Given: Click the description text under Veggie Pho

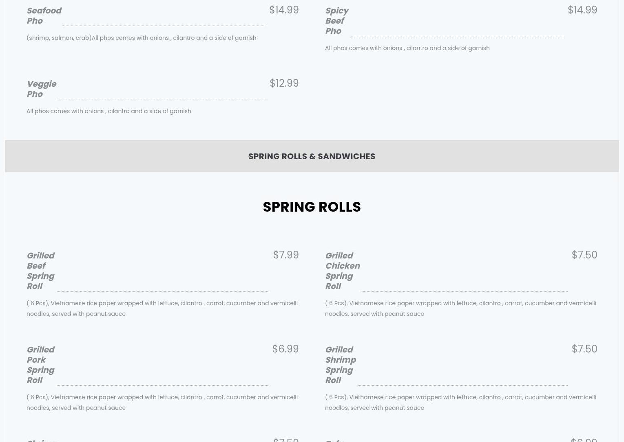Looking at the screenshot, I should (108, 111).
